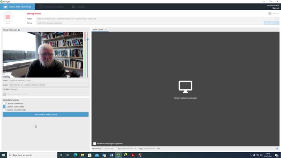The image size is (281, 158).
Task: Open the Create New Recording tab
Action: point(17,6)
